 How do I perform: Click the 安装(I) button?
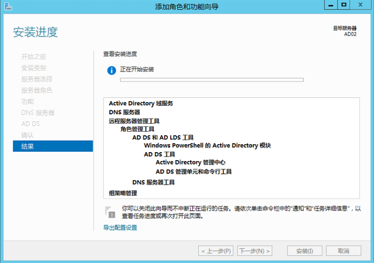click(305, 251)
